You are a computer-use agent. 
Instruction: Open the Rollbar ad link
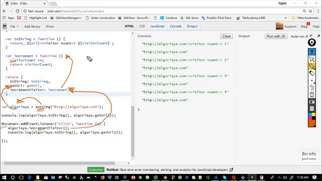coord(170,170)
